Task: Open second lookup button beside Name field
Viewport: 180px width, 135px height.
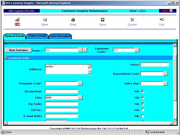Action: point(85,50)
